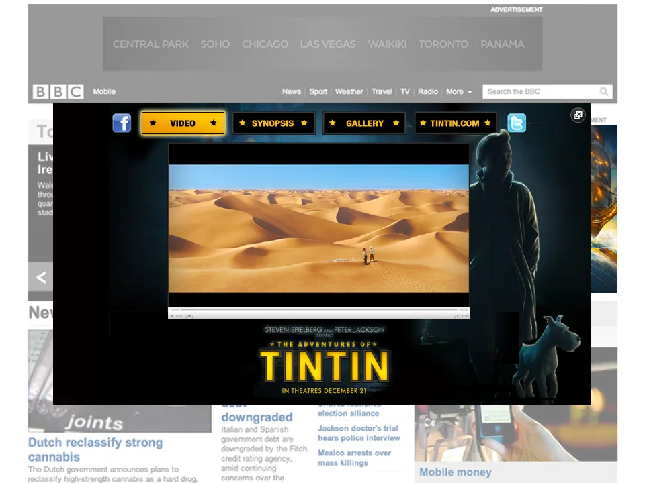Open the Mobile link beside BBC logo
This screenshot has width=645, height=483.
click(x=104, y=91)
